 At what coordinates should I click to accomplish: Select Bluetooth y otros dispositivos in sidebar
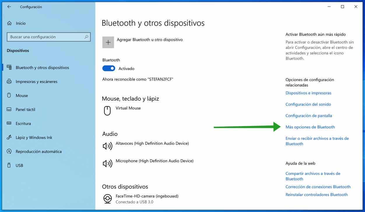click(x=42, y=67)
